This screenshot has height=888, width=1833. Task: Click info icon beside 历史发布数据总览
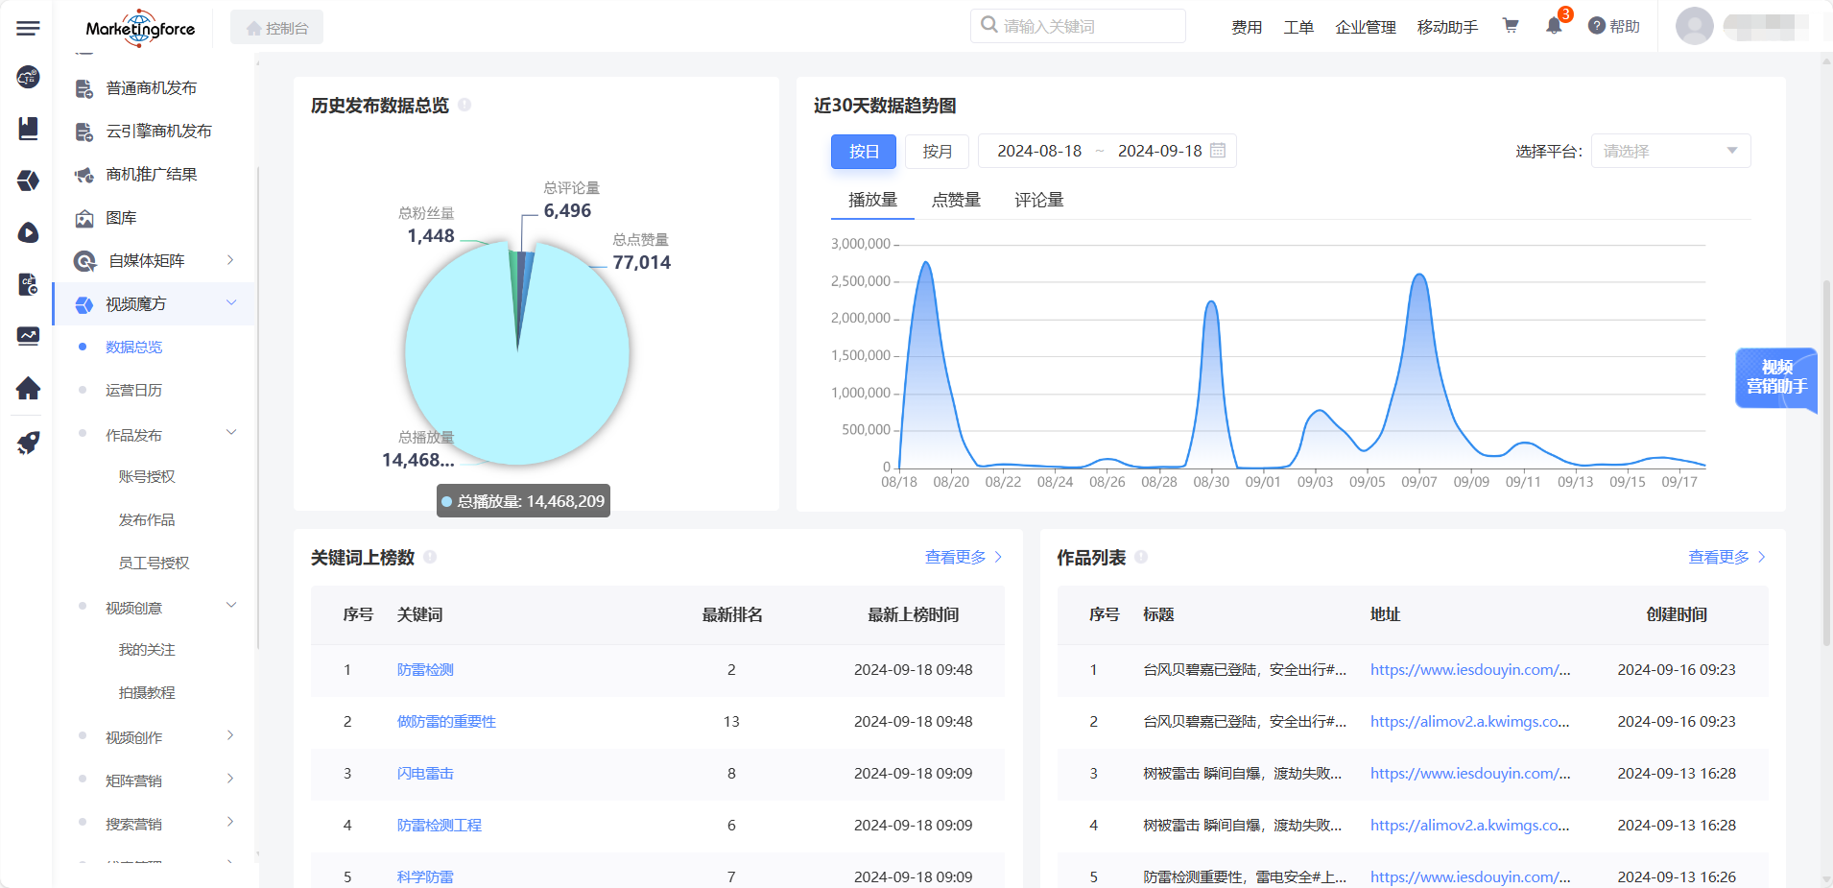coord(464,105)
